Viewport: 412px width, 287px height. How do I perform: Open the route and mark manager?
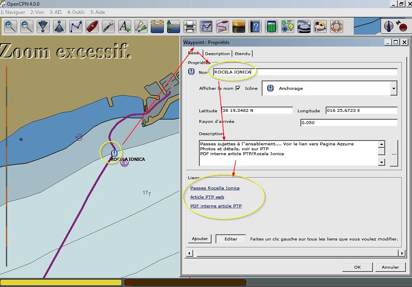[x=206, y=27]
